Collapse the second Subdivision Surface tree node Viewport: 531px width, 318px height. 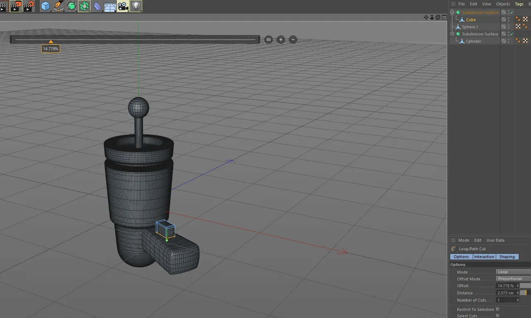[x=453, y=34]
